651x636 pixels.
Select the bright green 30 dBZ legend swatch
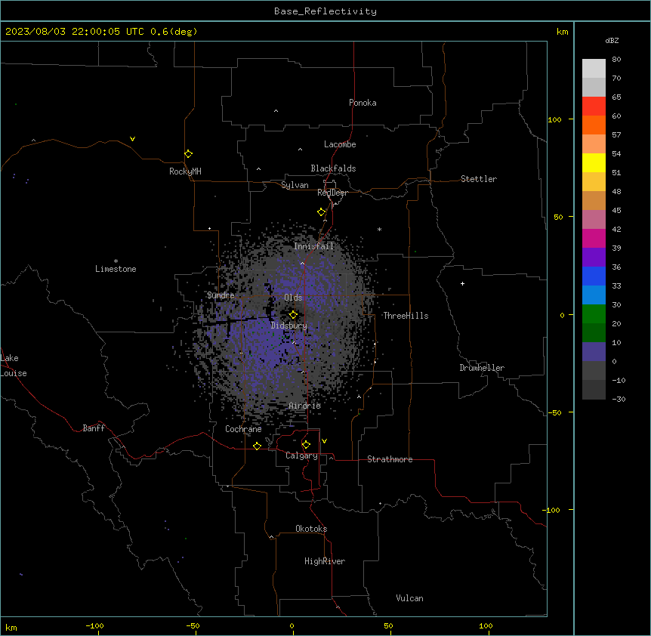[594, 314]
